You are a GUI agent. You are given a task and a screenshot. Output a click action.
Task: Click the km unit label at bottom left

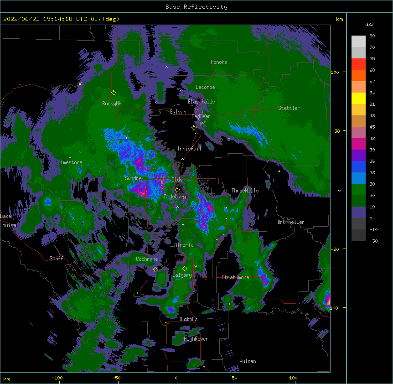[x=7, y=379]
